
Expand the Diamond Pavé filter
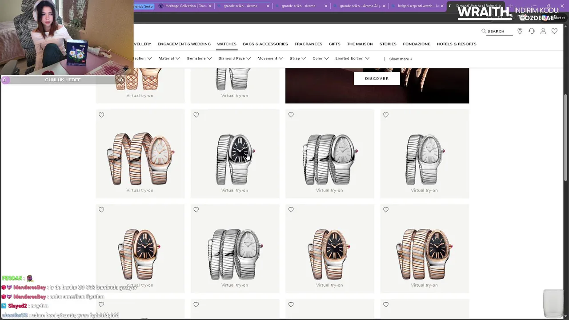(x=234, y=58)
